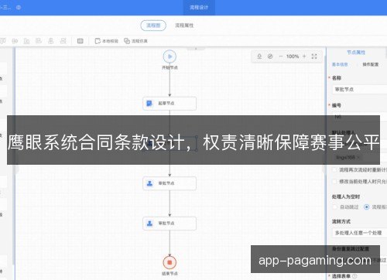387x280 pixels.
Task: Click the compass navigation icon in zoom bar
Action: tap(270, 56)
